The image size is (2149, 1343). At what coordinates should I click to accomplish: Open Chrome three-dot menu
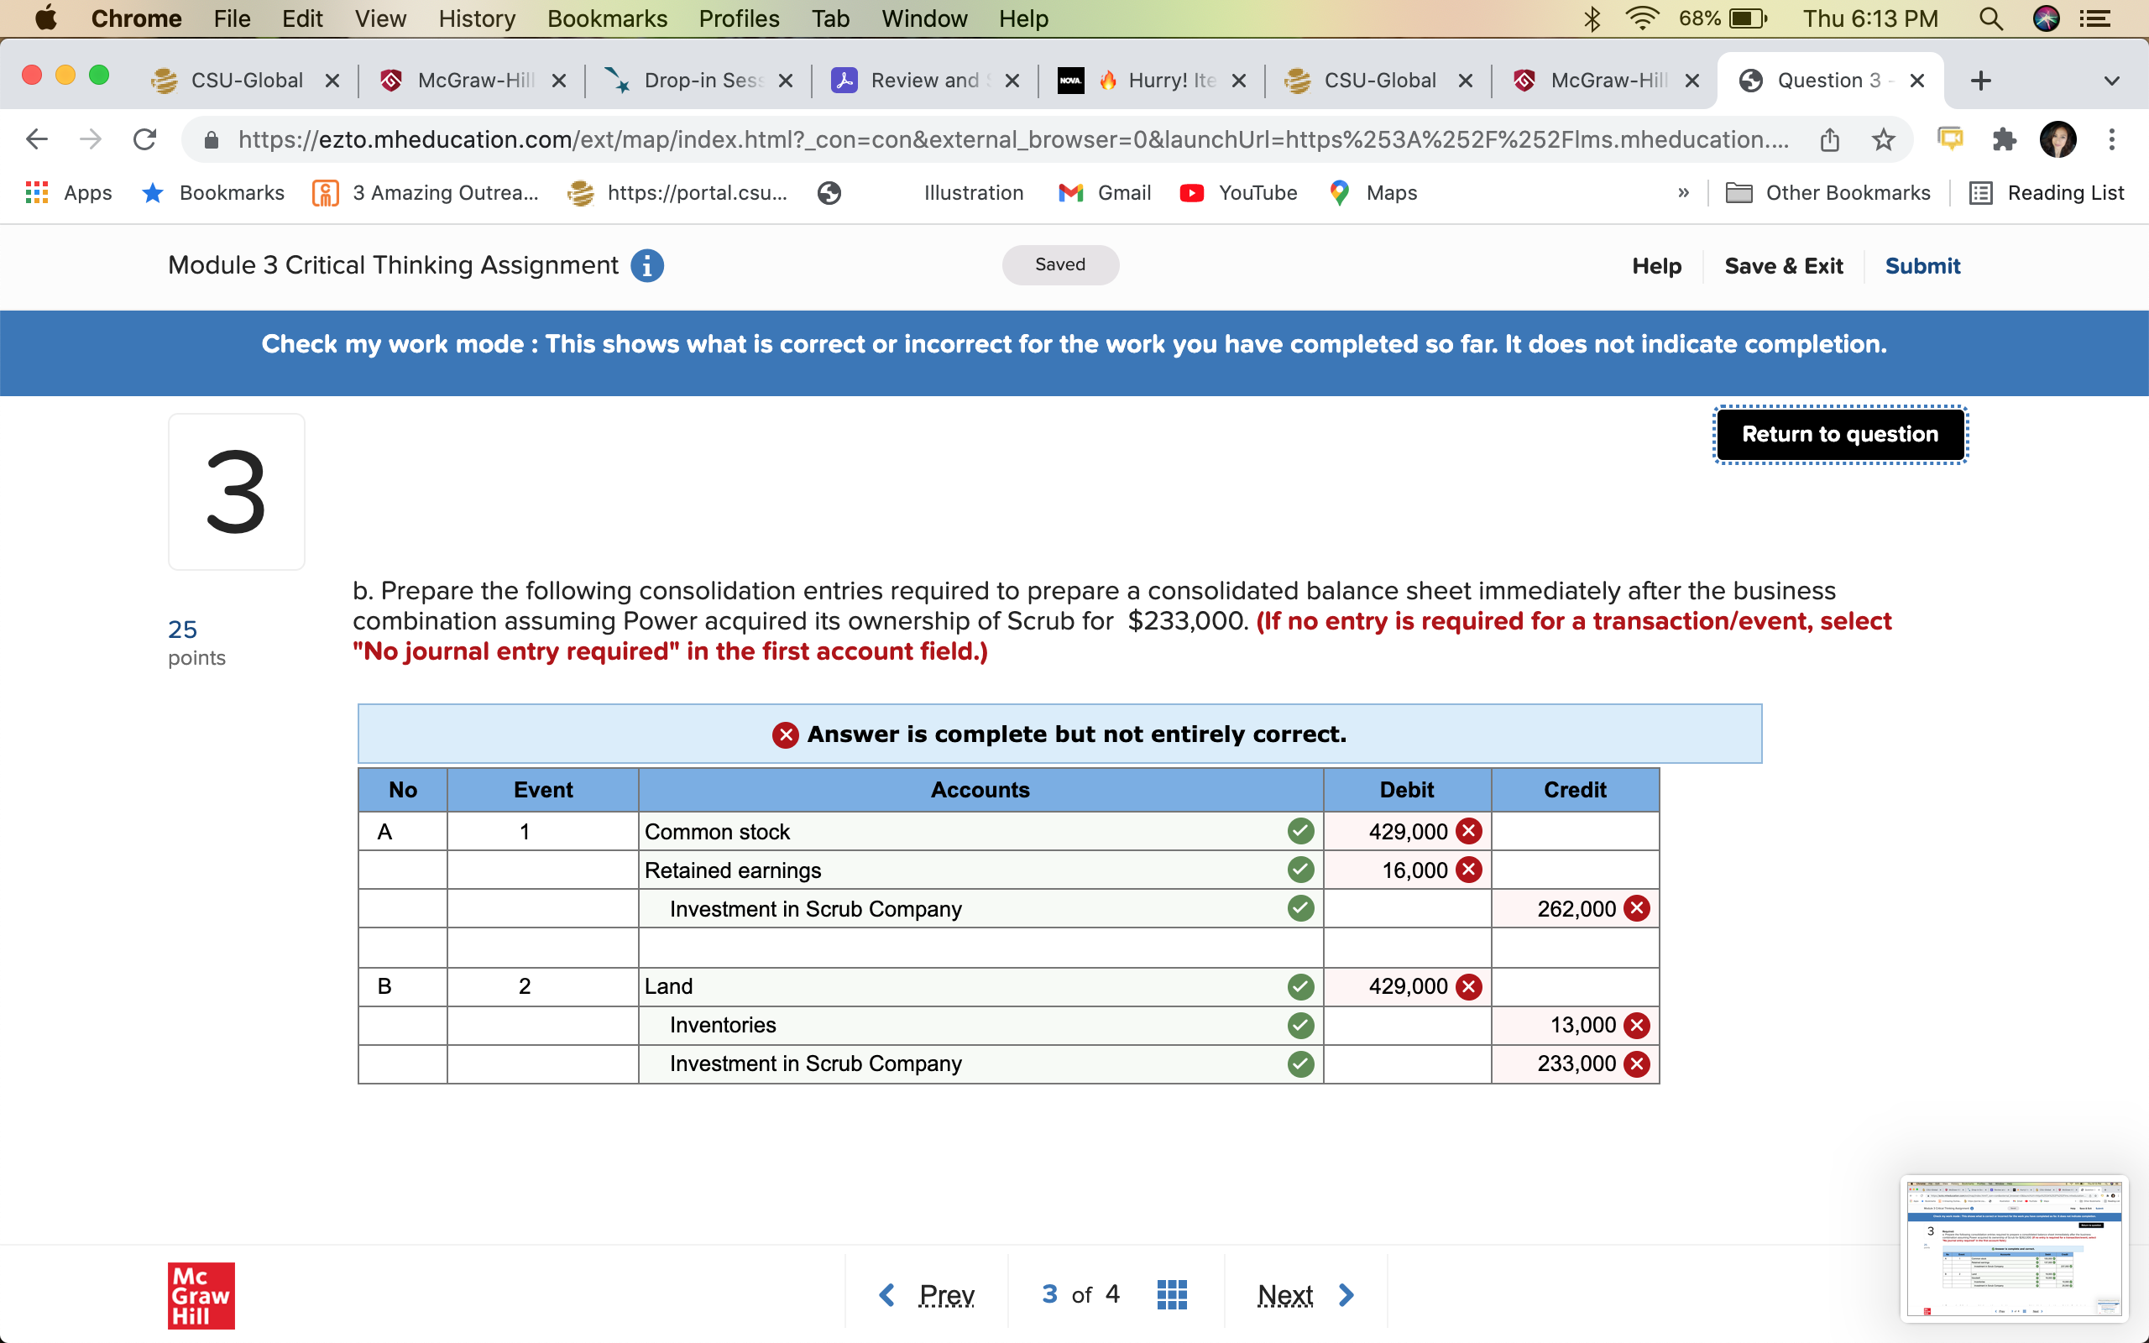tap(2112, 139)
